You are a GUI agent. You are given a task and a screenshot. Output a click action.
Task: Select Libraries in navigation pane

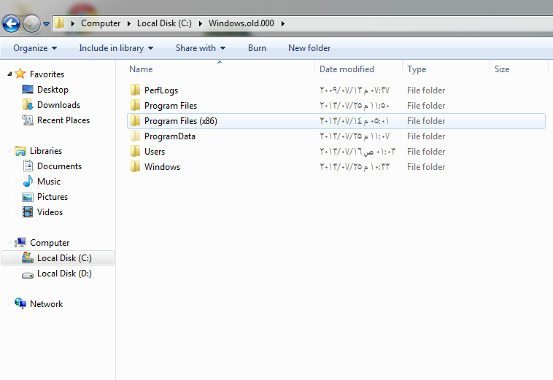coord(46,151)
